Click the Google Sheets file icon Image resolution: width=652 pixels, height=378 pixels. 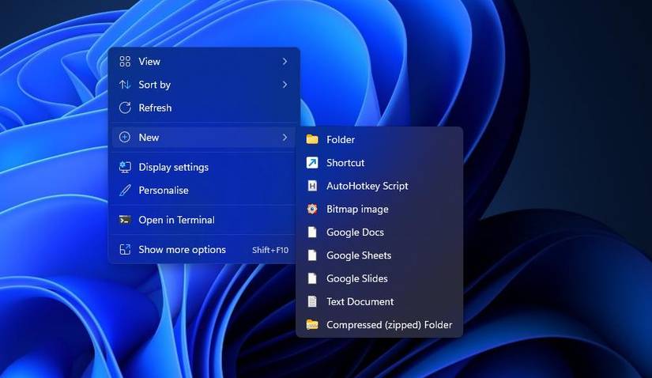312,255
